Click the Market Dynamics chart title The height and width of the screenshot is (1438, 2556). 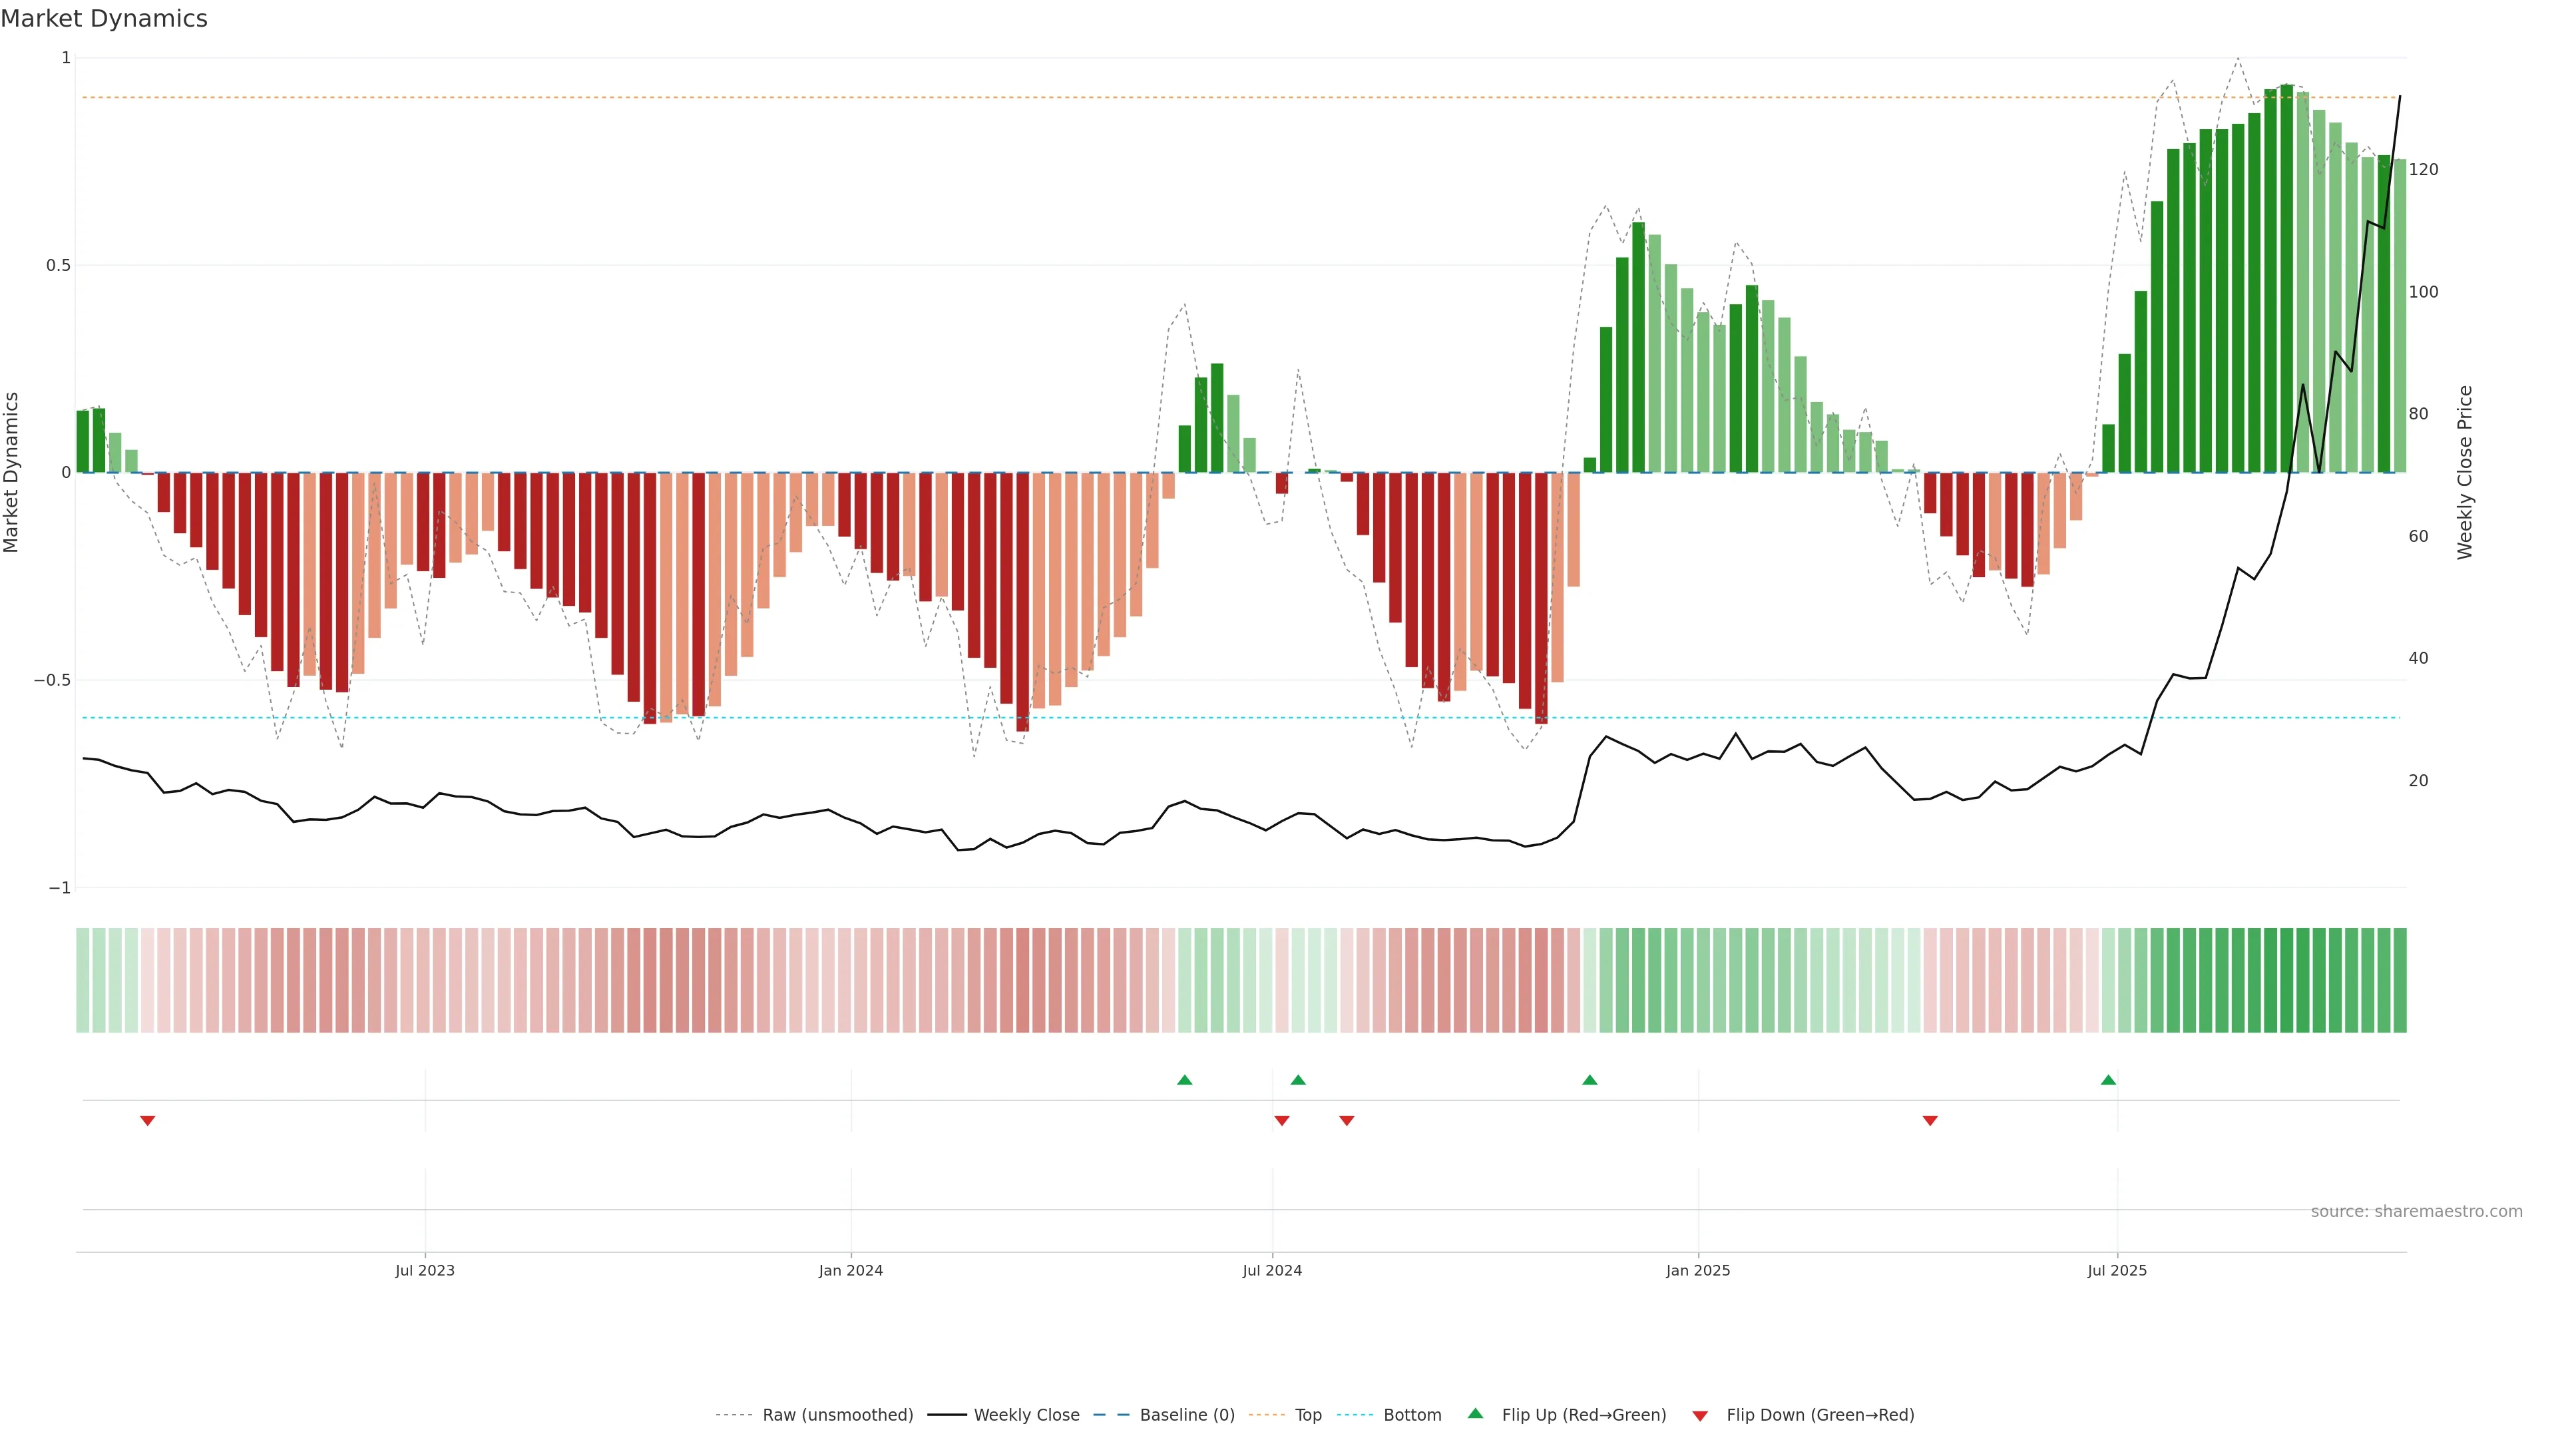pyautogui.click(x=105, y=19)
